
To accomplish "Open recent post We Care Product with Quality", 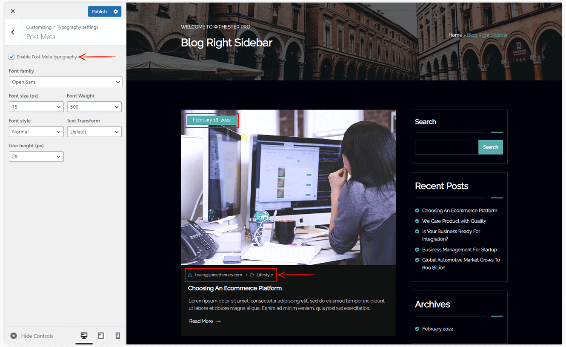I will [454, 221].
